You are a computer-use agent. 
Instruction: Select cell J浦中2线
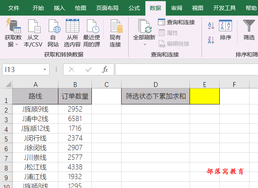(35, 119)
